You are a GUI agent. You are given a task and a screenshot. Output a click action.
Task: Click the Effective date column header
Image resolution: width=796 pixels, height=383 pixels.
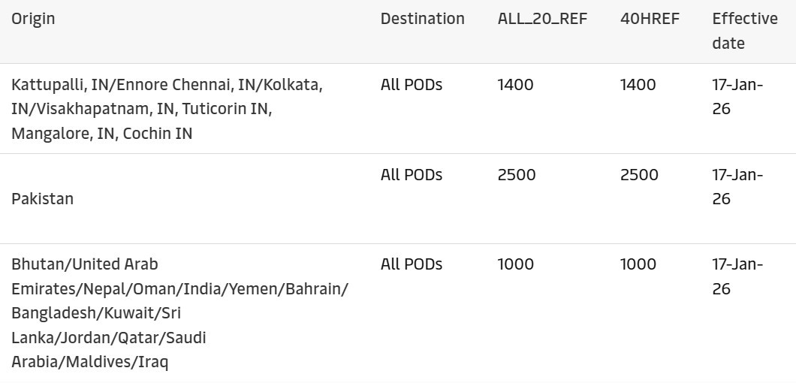[x=744, y=31]
